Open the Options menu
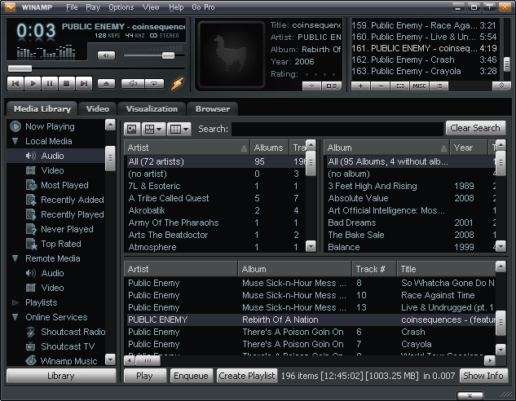This screenshot has height=401, width=516. 121,7
